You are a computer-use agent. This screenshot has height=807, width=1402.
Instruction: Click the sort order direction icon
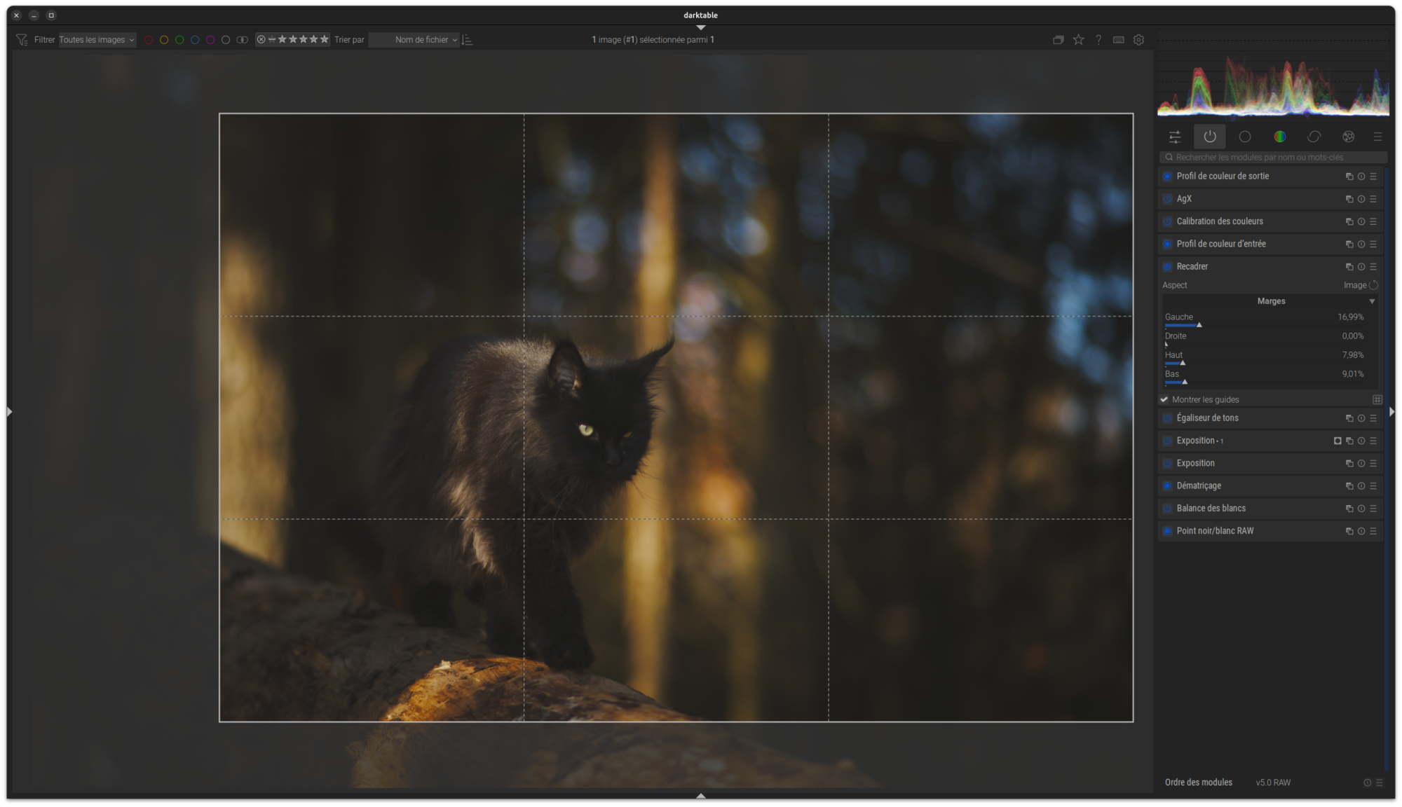tap(468, 40)
